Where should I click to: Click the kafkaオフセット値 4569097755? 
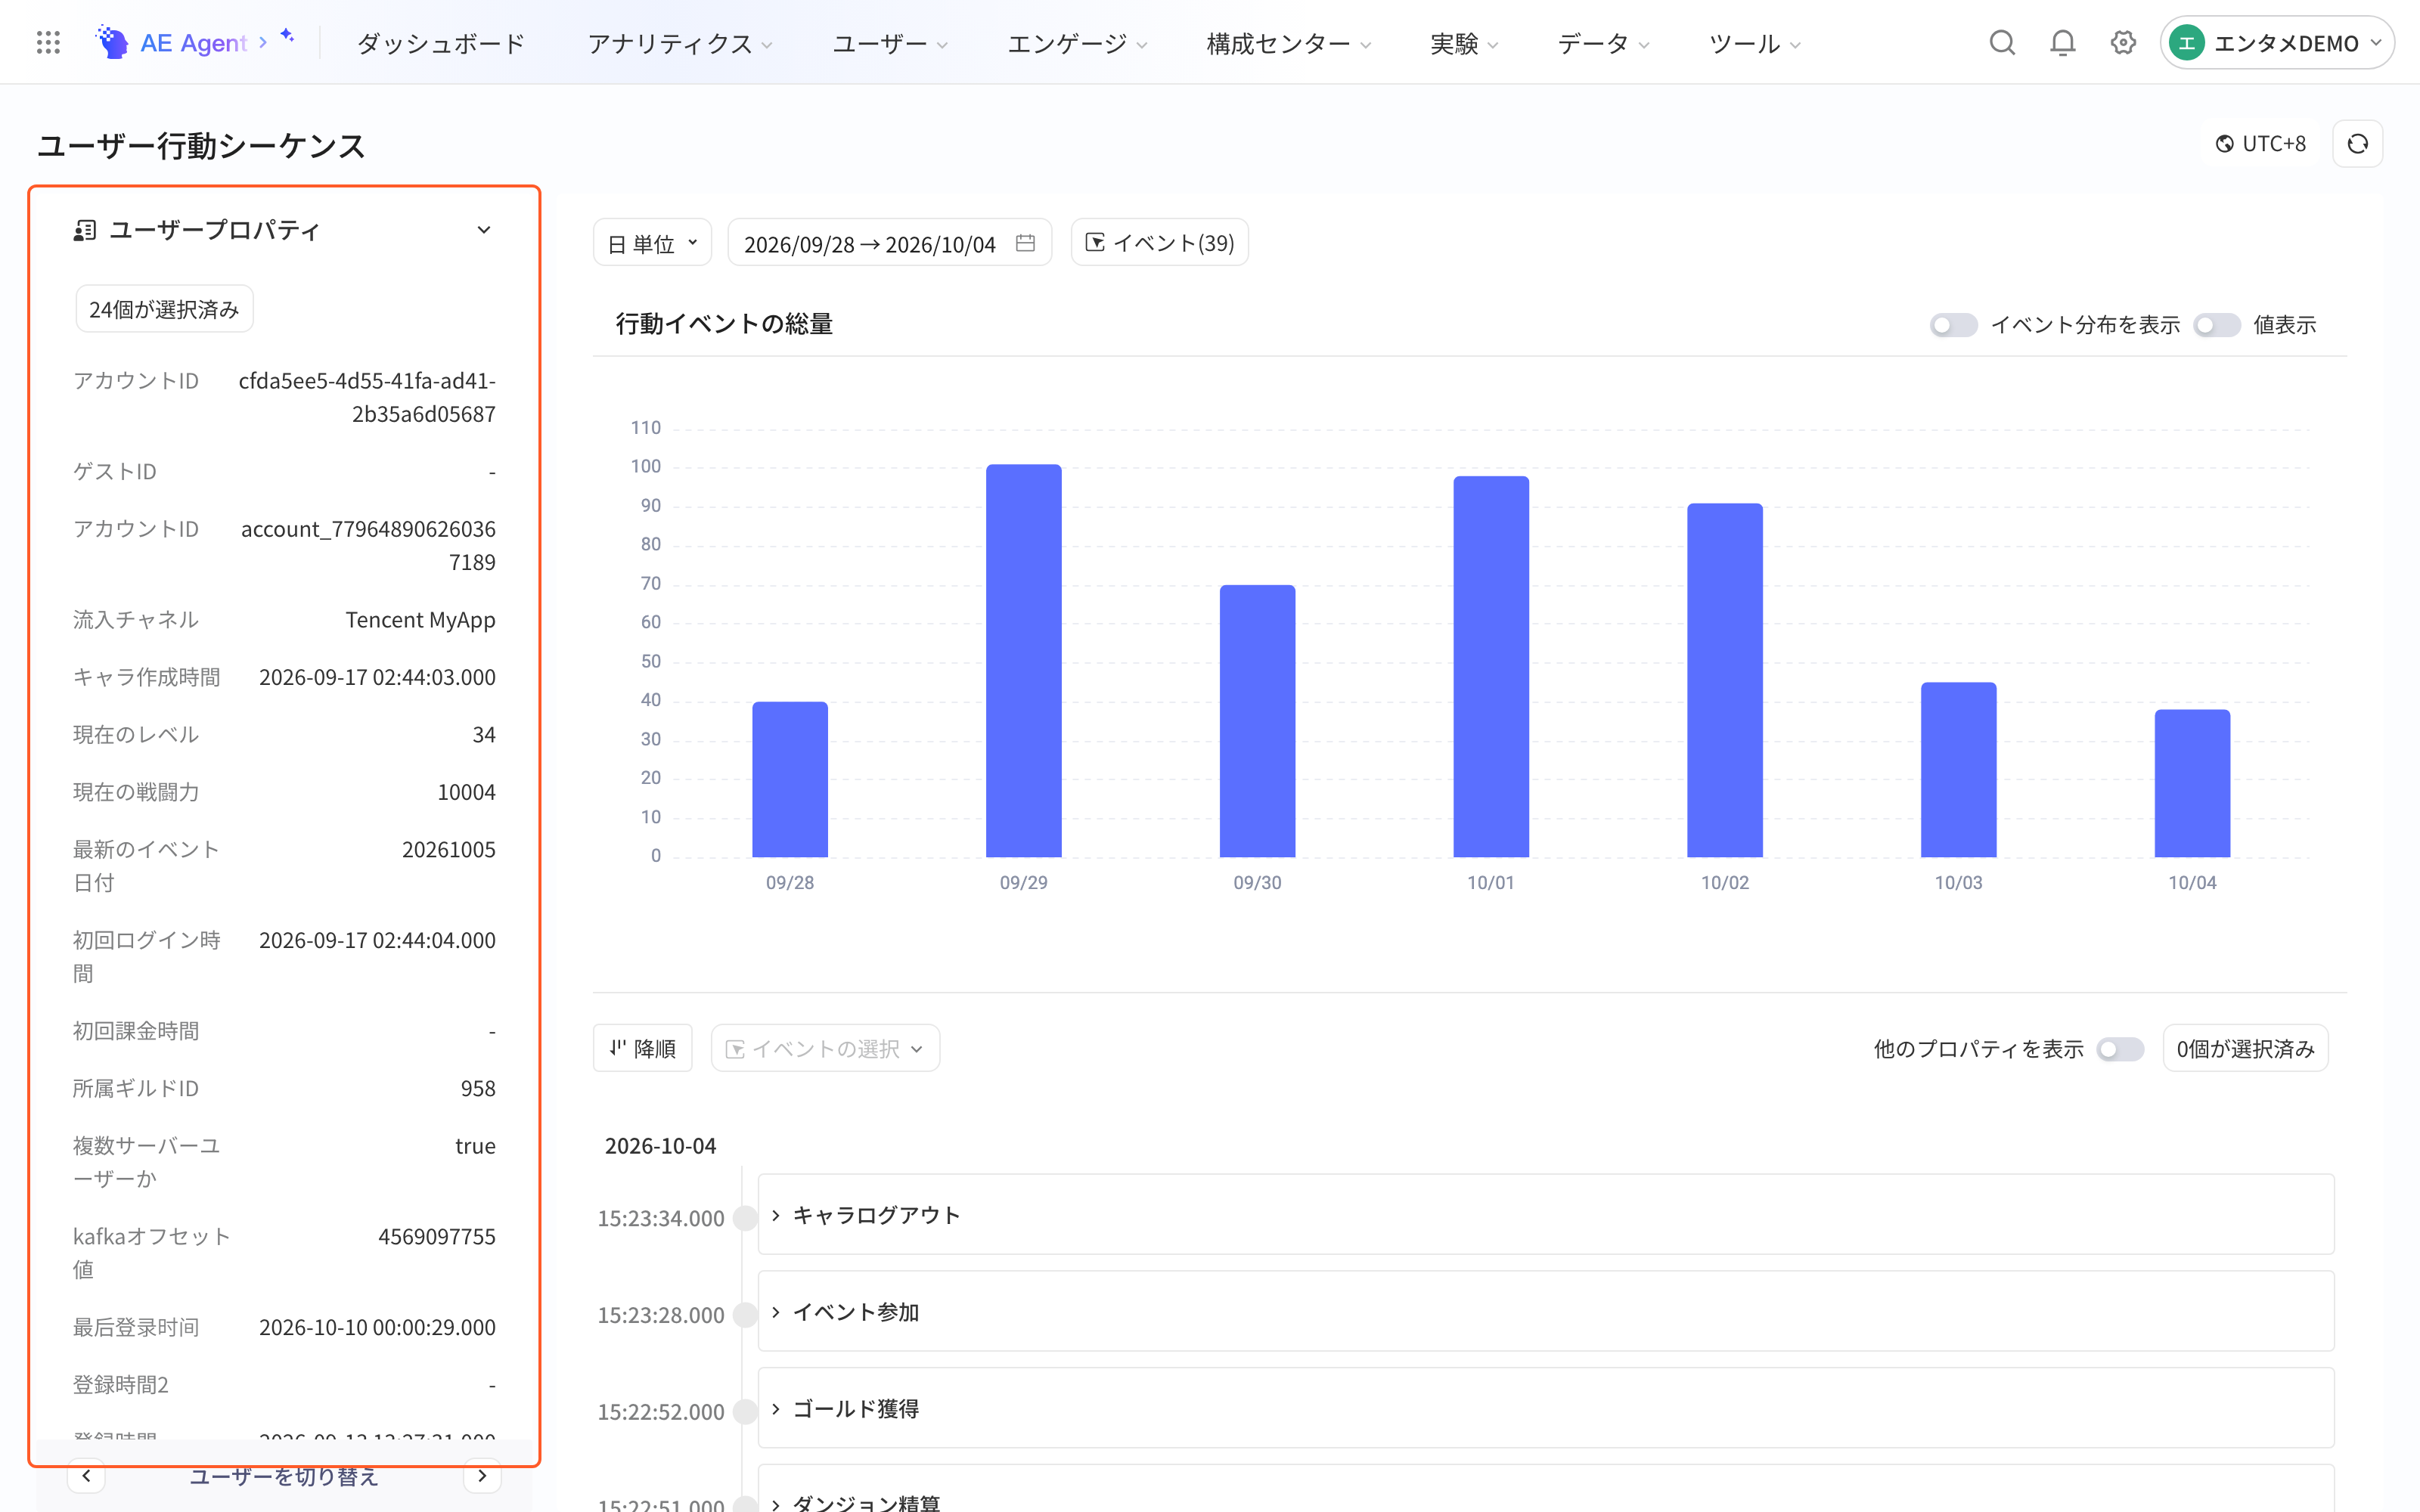pyautogui.click(x=437, y=1236)
